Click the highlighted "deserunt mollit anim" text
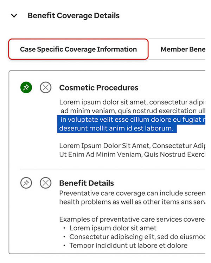The image size is (211, 263). (x=116, y=128)
